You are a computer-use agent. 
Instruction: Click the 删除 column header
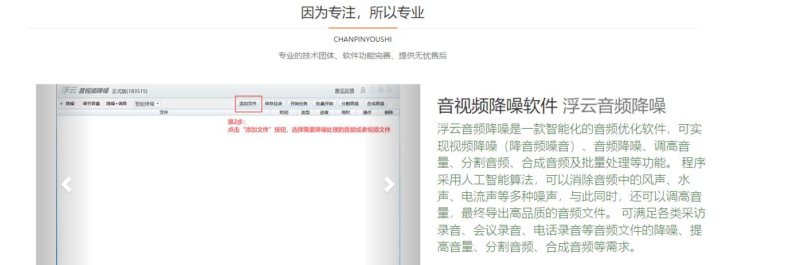point(388,112)
